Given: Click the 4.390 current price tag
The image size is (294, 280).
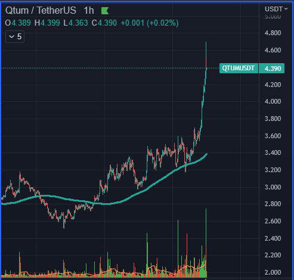Looking at the screenshot, I should pyautogui.click(x=272, y=69).
